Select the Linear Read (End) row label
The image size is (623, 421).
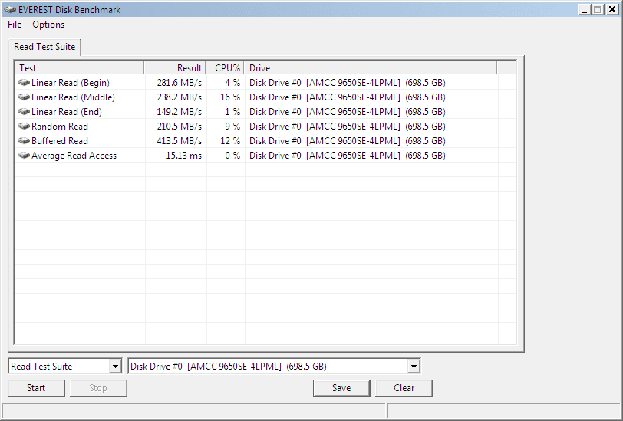coord(66,112)
